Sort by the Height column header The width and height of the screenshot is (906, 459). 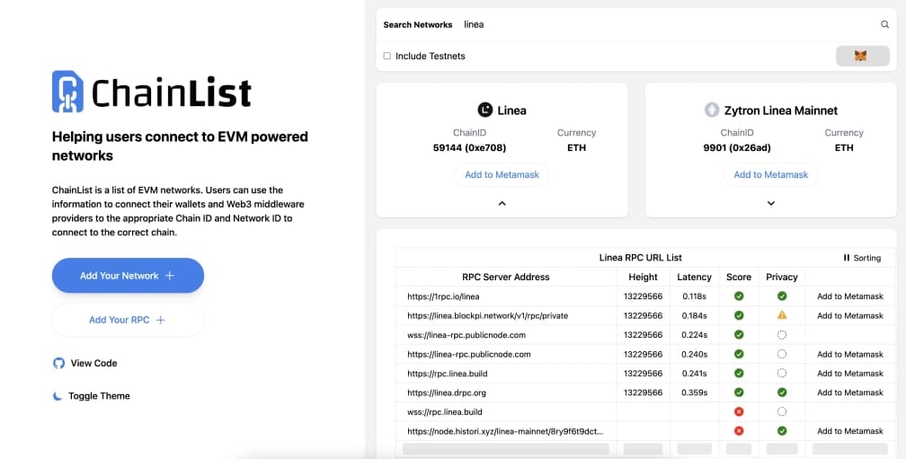tap(644, 278)
